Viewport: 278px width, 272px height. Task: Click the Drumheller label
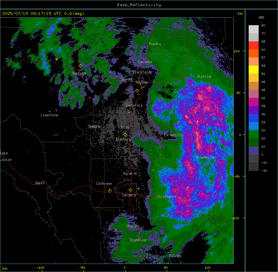206,157
